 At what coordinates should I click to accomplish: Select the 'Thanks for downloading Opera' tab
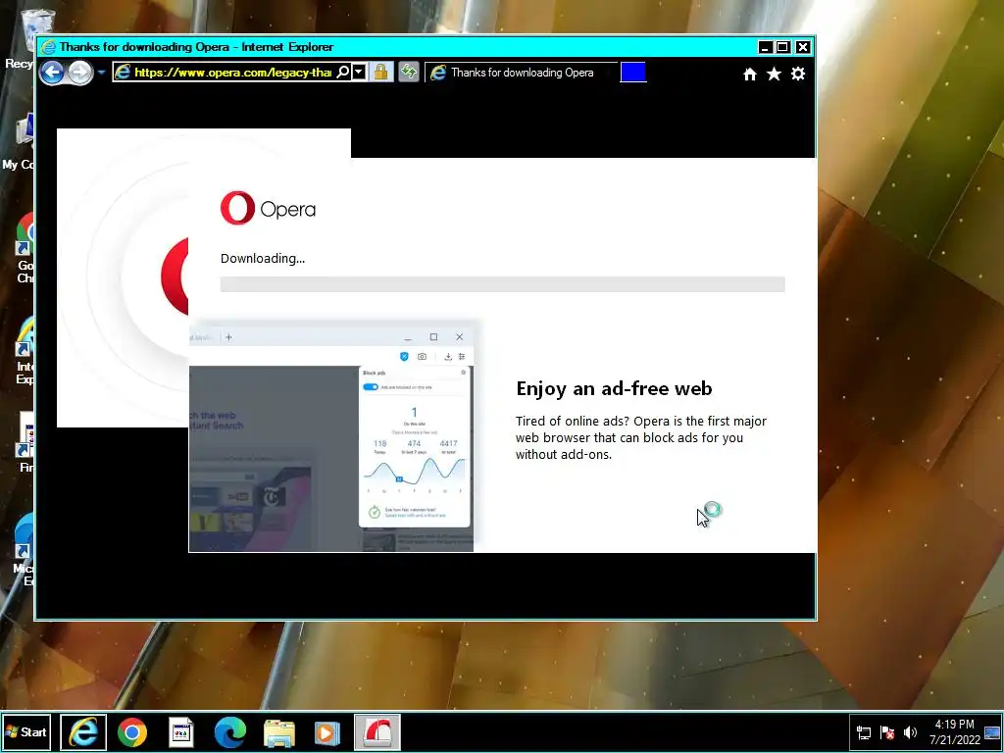(x=520, y=73)
